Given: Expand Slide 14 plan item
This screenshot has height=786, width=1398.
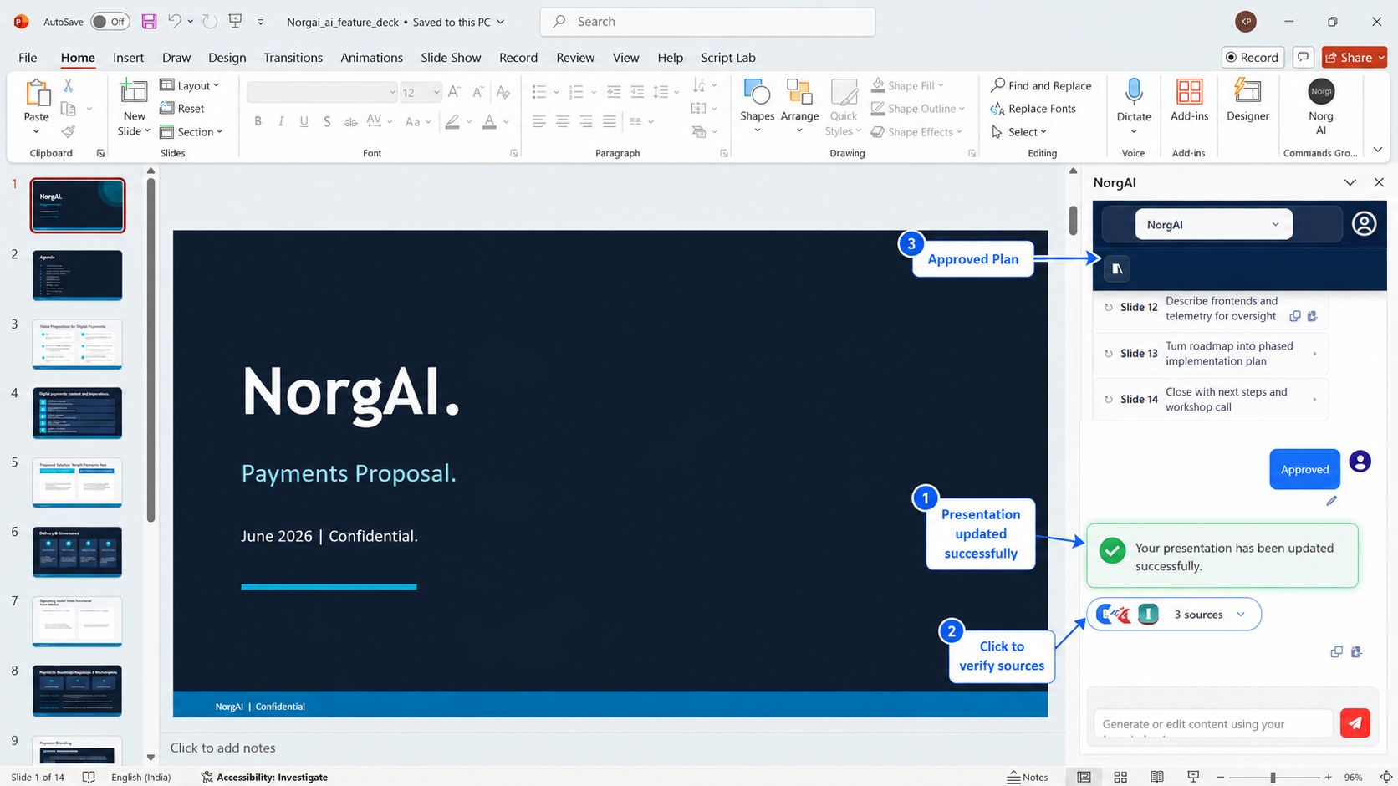Looking at the screenshot, I should [1314, 400].
